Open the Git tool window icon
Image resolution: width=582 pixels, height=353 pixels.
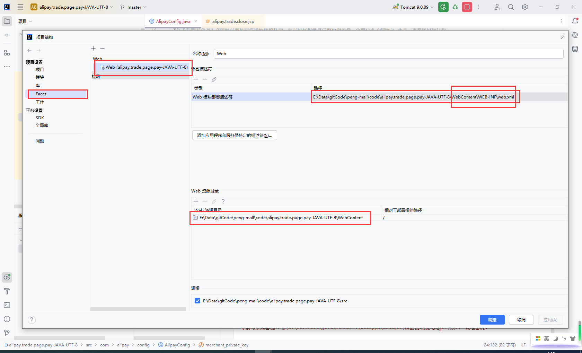(x=7, y=333)
